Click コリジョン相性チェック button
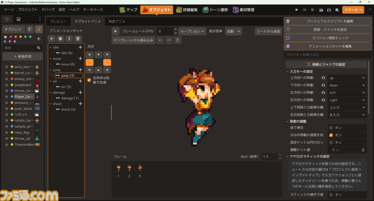 pos(328,38)
